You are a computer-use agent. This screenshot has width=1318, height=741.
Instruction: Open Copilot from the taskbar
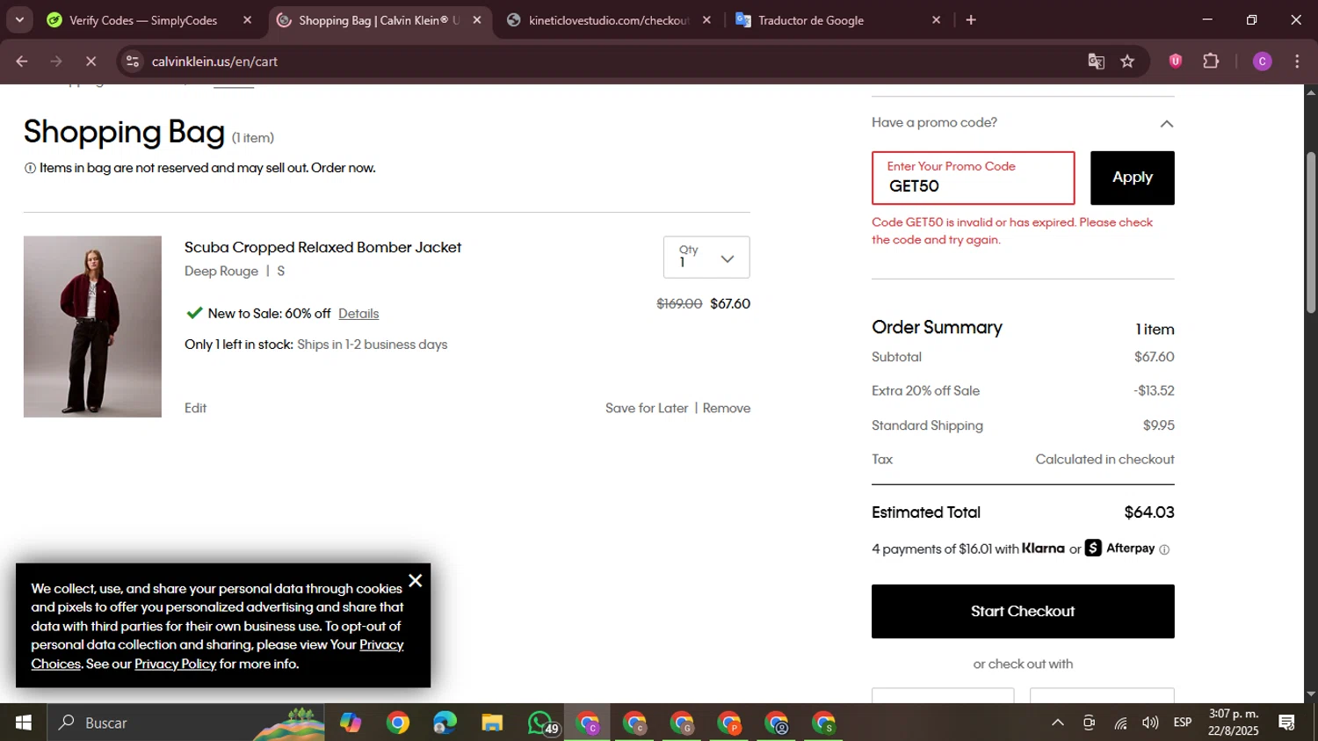351,723
